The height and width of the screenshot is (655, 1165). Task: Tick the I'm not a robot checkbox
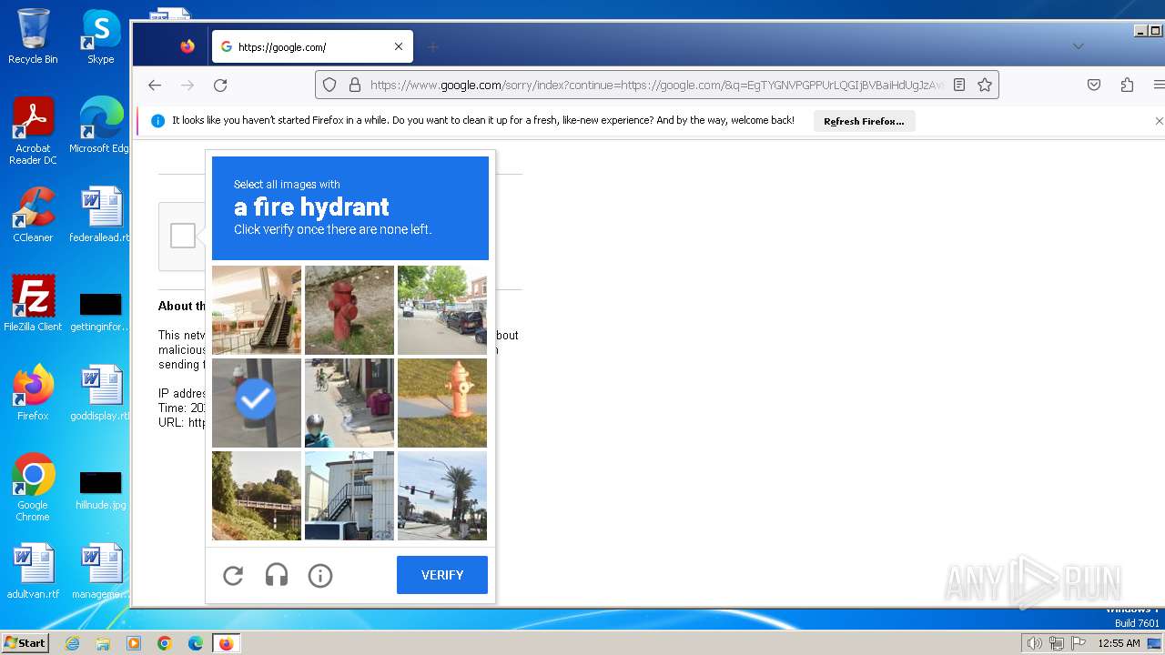183,236
